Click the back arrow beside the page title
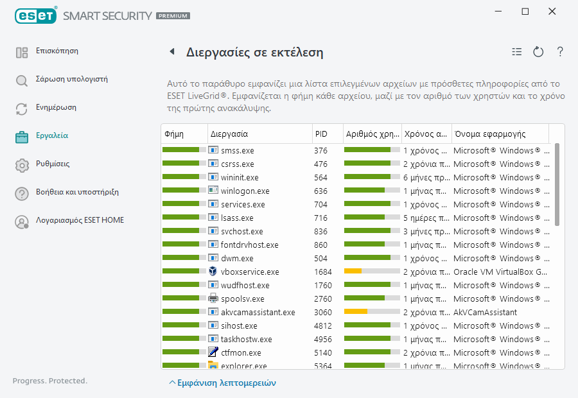 coord(171,52)
